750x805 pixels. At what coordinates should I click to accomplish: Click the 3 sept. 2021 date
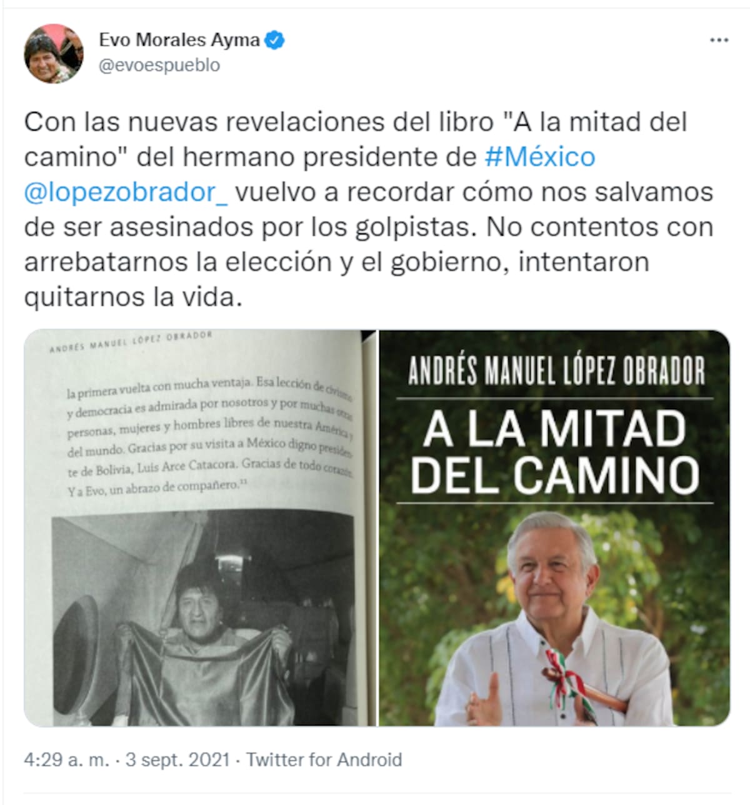177,760
